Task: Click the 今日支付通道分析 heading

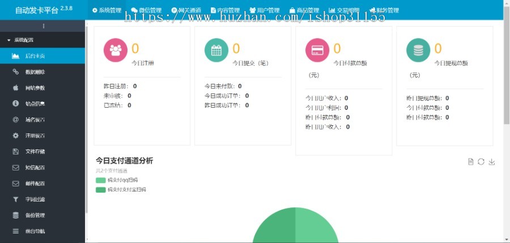Action: point(124,161)
